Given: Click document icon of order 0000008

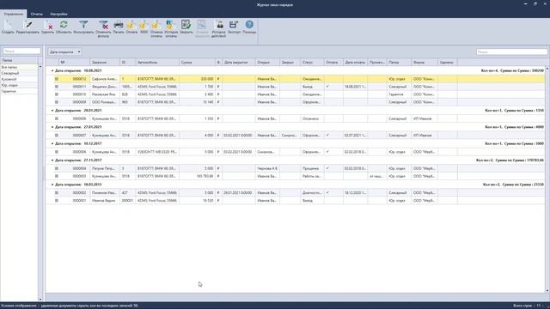Looking at the screenshot, I should (57, 118).
